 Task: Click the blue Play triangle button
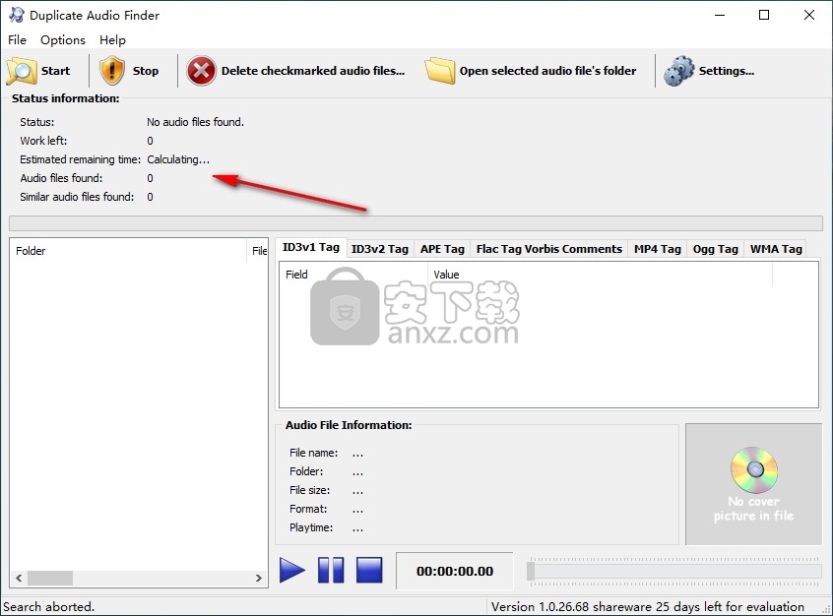(x=292, y=571)
